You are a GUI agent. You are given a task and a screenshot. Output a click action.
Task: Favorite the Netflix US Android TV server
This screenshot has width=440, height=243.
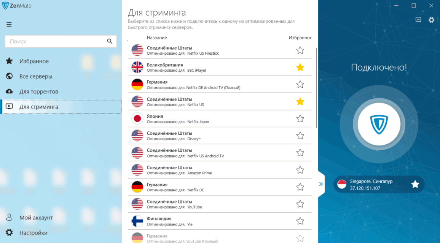(x=300, y=153)
